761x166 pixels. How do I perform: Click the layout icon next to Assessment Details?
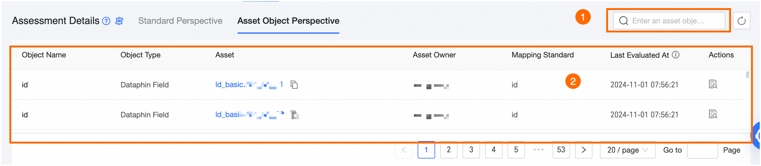119,21
